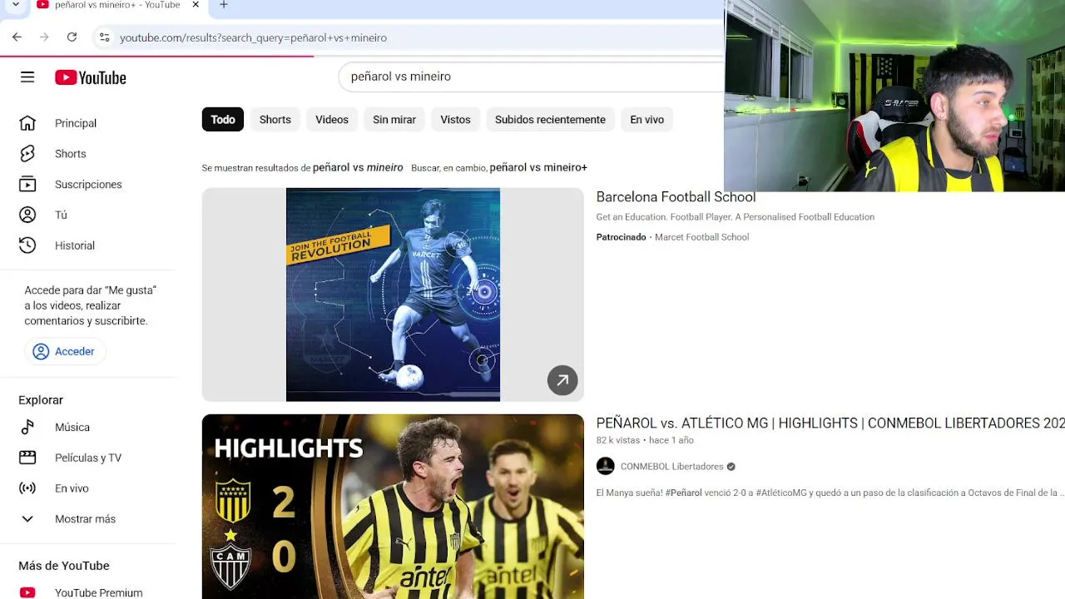Click the ad's external link arrow icon

point(562,380)
